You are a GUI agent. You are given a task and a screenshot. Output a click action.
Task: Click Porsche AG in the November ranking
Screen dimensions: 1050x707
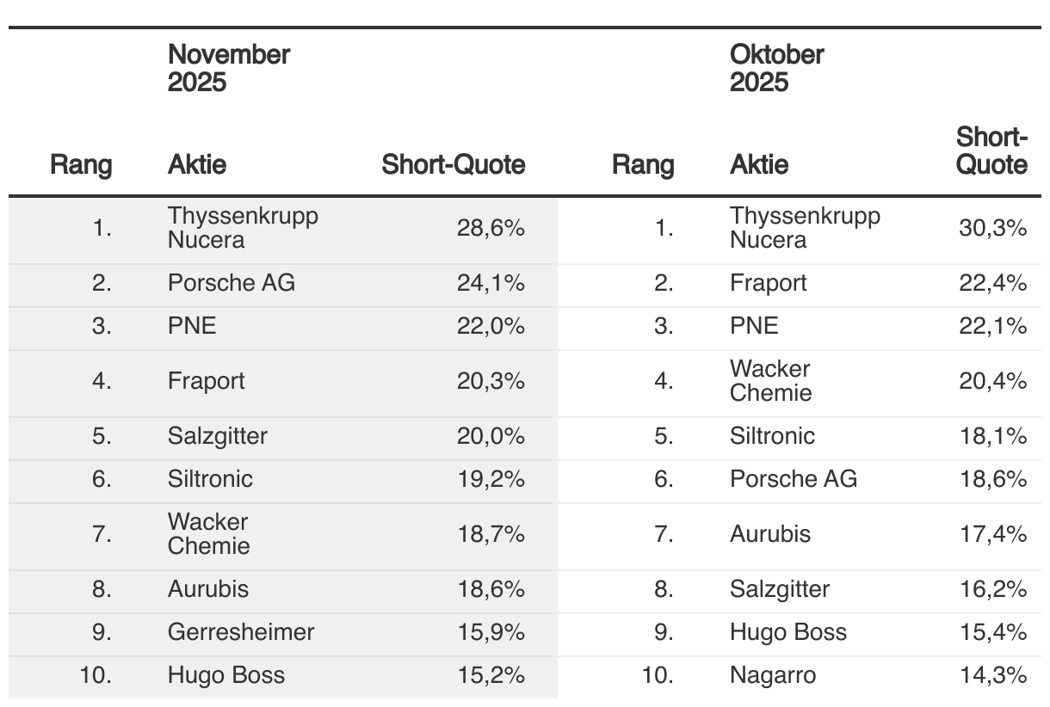pyautogui.click(x=232, y=283)
